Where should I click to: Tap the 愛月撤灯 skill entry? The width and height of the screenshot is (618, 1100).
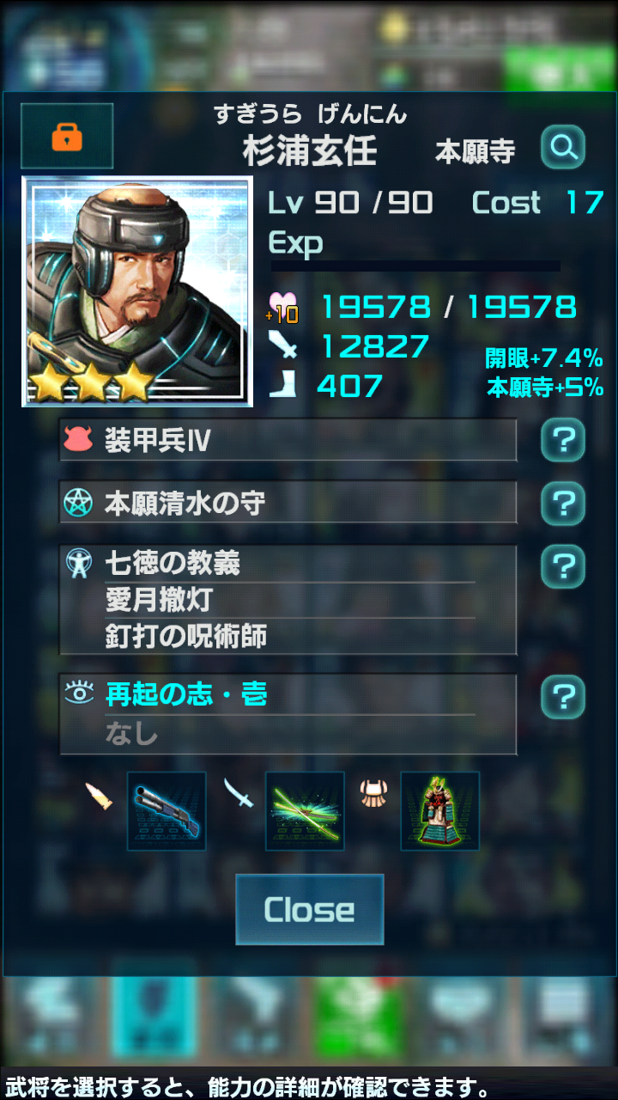(158, 600)
